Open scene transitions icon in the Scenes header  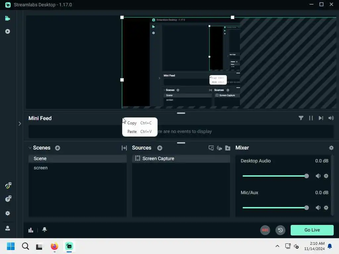point(124,148)
